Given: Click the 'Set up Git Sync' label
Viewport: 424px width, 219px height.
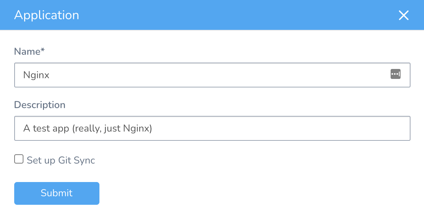Looking at the screenshot, I should pyautogui.click(x=60, y=160).
